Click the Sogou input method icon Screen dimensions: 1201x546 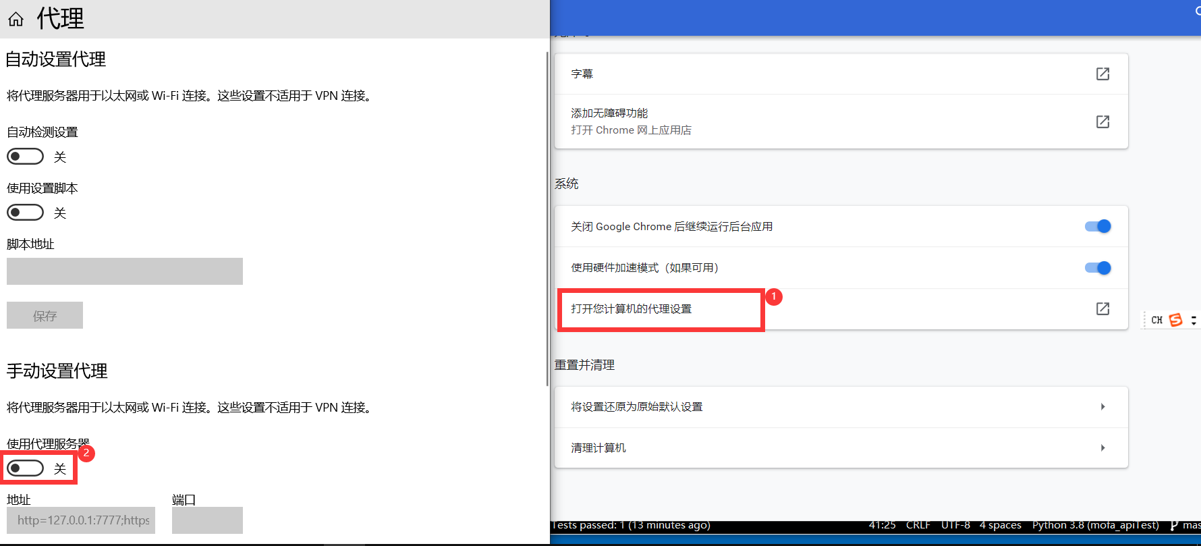1176,320
